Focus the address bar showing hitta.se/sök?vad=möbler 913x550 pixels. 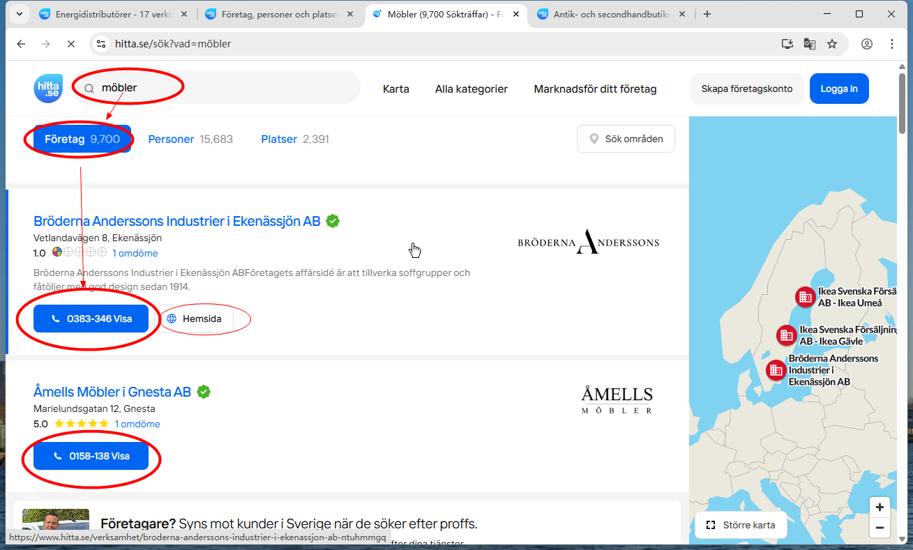pos(439,44)
